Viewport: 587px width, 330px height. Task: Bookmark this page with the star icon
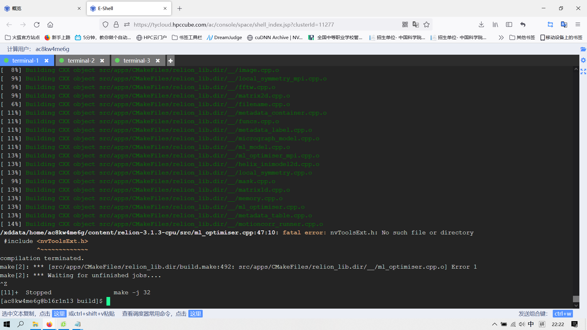tap(426, 25)
